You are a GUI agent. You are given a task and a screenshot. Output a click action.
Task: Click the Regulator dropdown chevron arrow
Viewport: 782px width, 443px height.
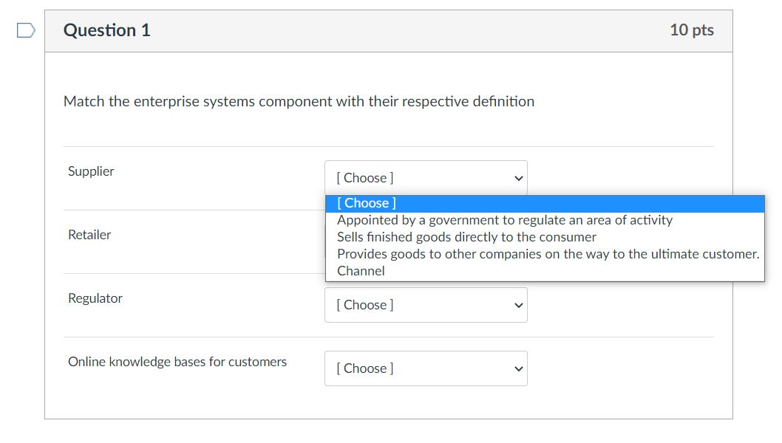[517, 304]
